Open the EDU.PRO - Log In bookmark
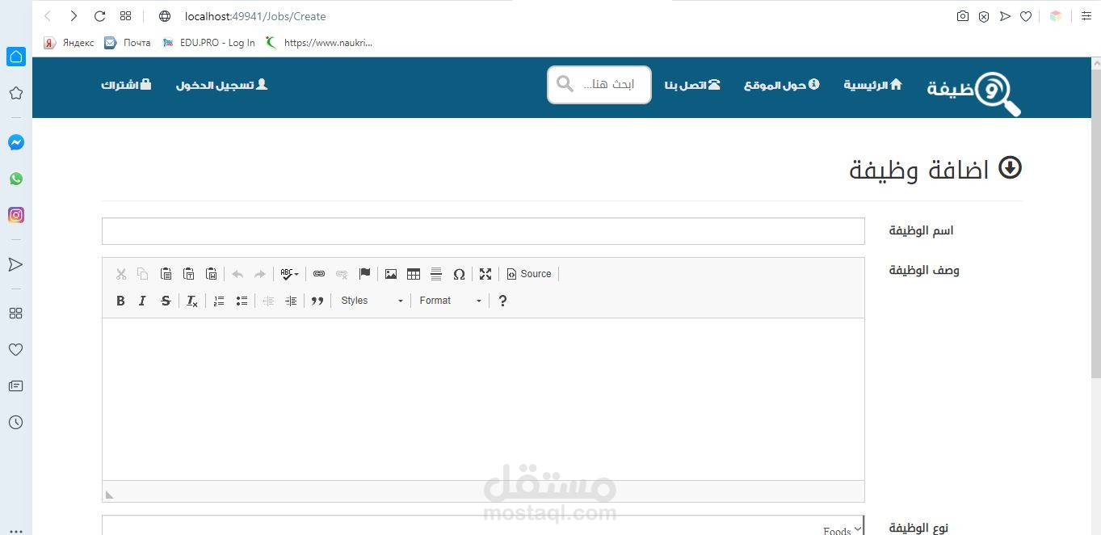 click(x=208, y=43)
